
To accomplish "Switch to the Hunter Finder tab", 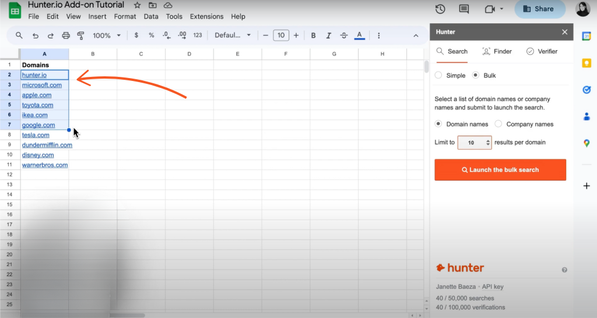I will [x=497, y=51].
